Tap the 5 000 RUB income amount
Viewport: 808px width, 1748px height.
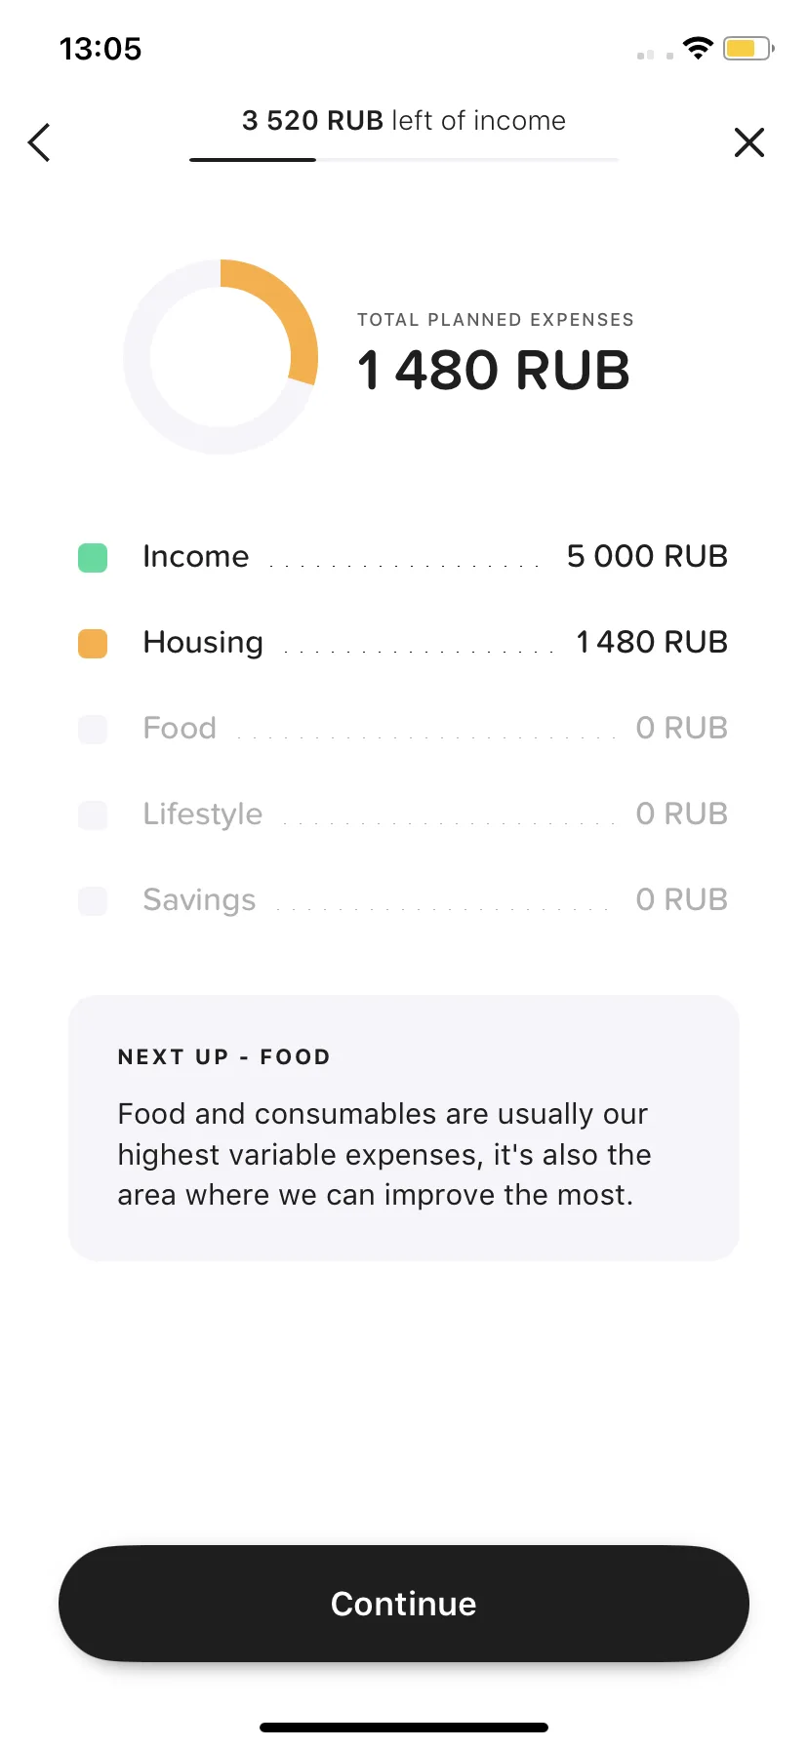pos(647,556)
